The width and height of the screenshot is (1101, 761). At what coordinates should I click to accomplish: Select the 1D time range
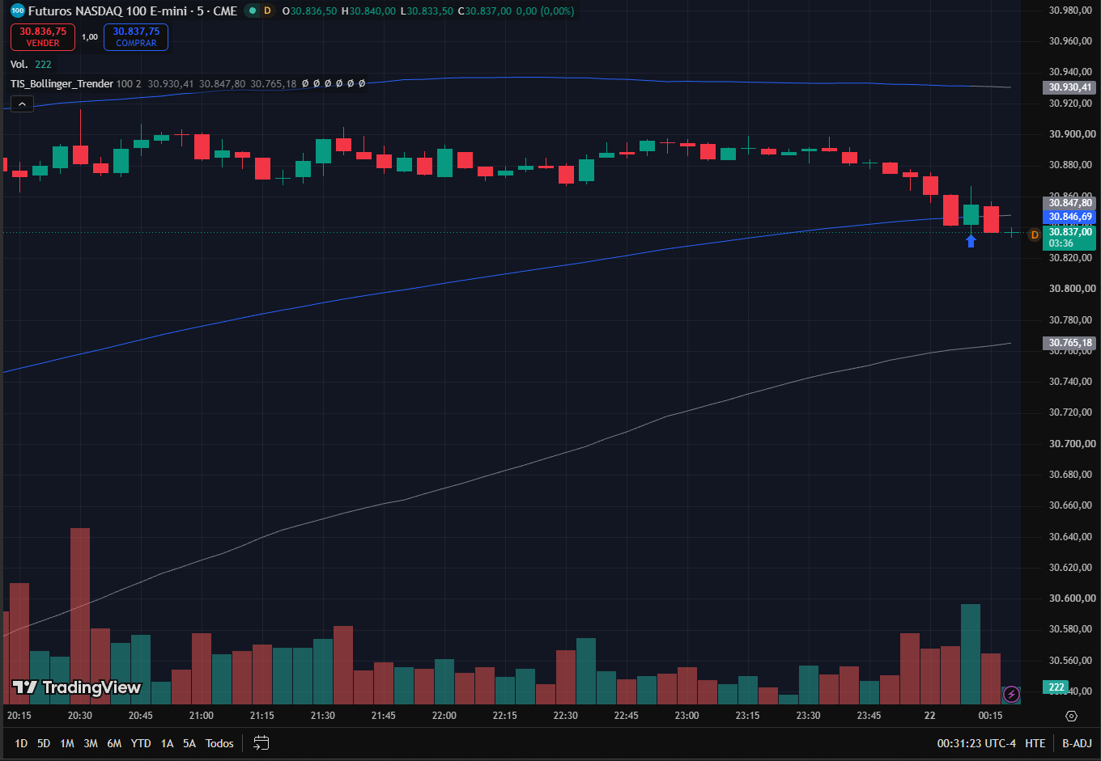21,743
